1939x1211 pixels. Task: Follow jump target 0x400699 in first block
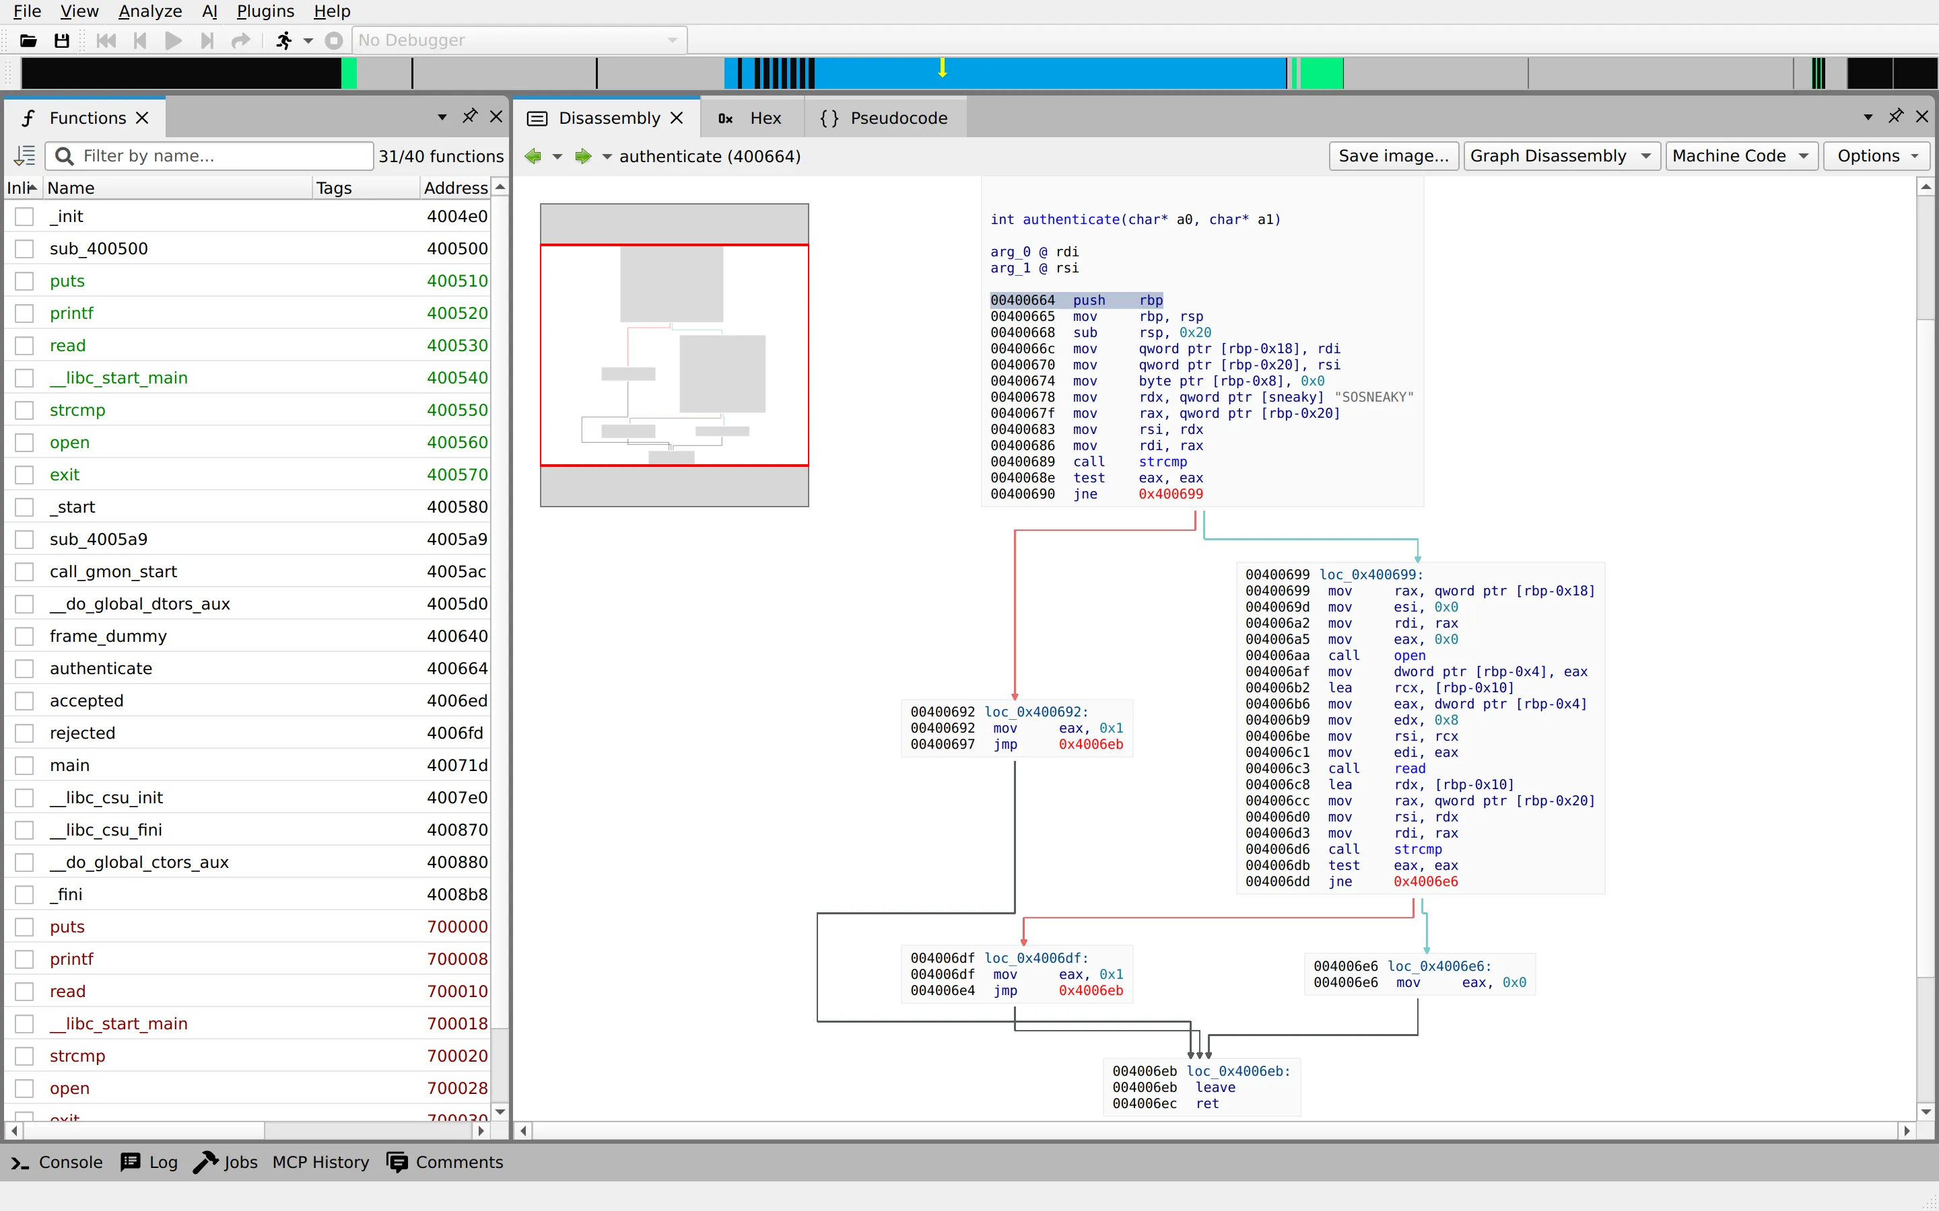[x=1171, y=494]
